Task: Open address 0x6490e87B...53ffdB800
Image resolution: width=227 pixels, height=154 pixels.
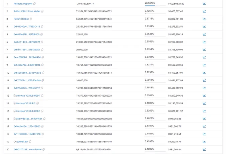Action: click(26, 34)
